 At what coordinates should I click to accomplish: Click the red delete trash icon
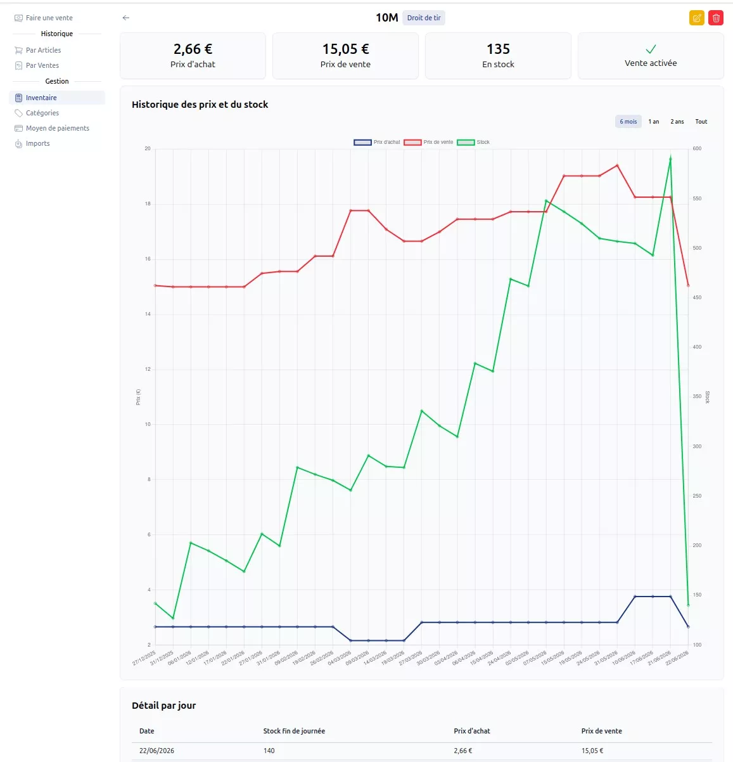716,18
